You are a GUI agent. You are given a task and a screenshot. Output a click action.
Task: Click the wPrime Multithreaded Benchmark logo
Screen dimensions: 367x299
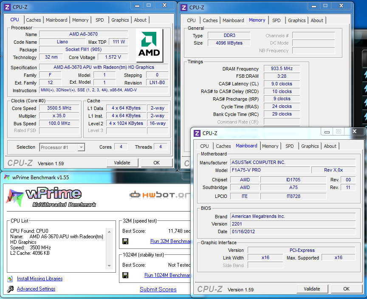click(51, 197)
